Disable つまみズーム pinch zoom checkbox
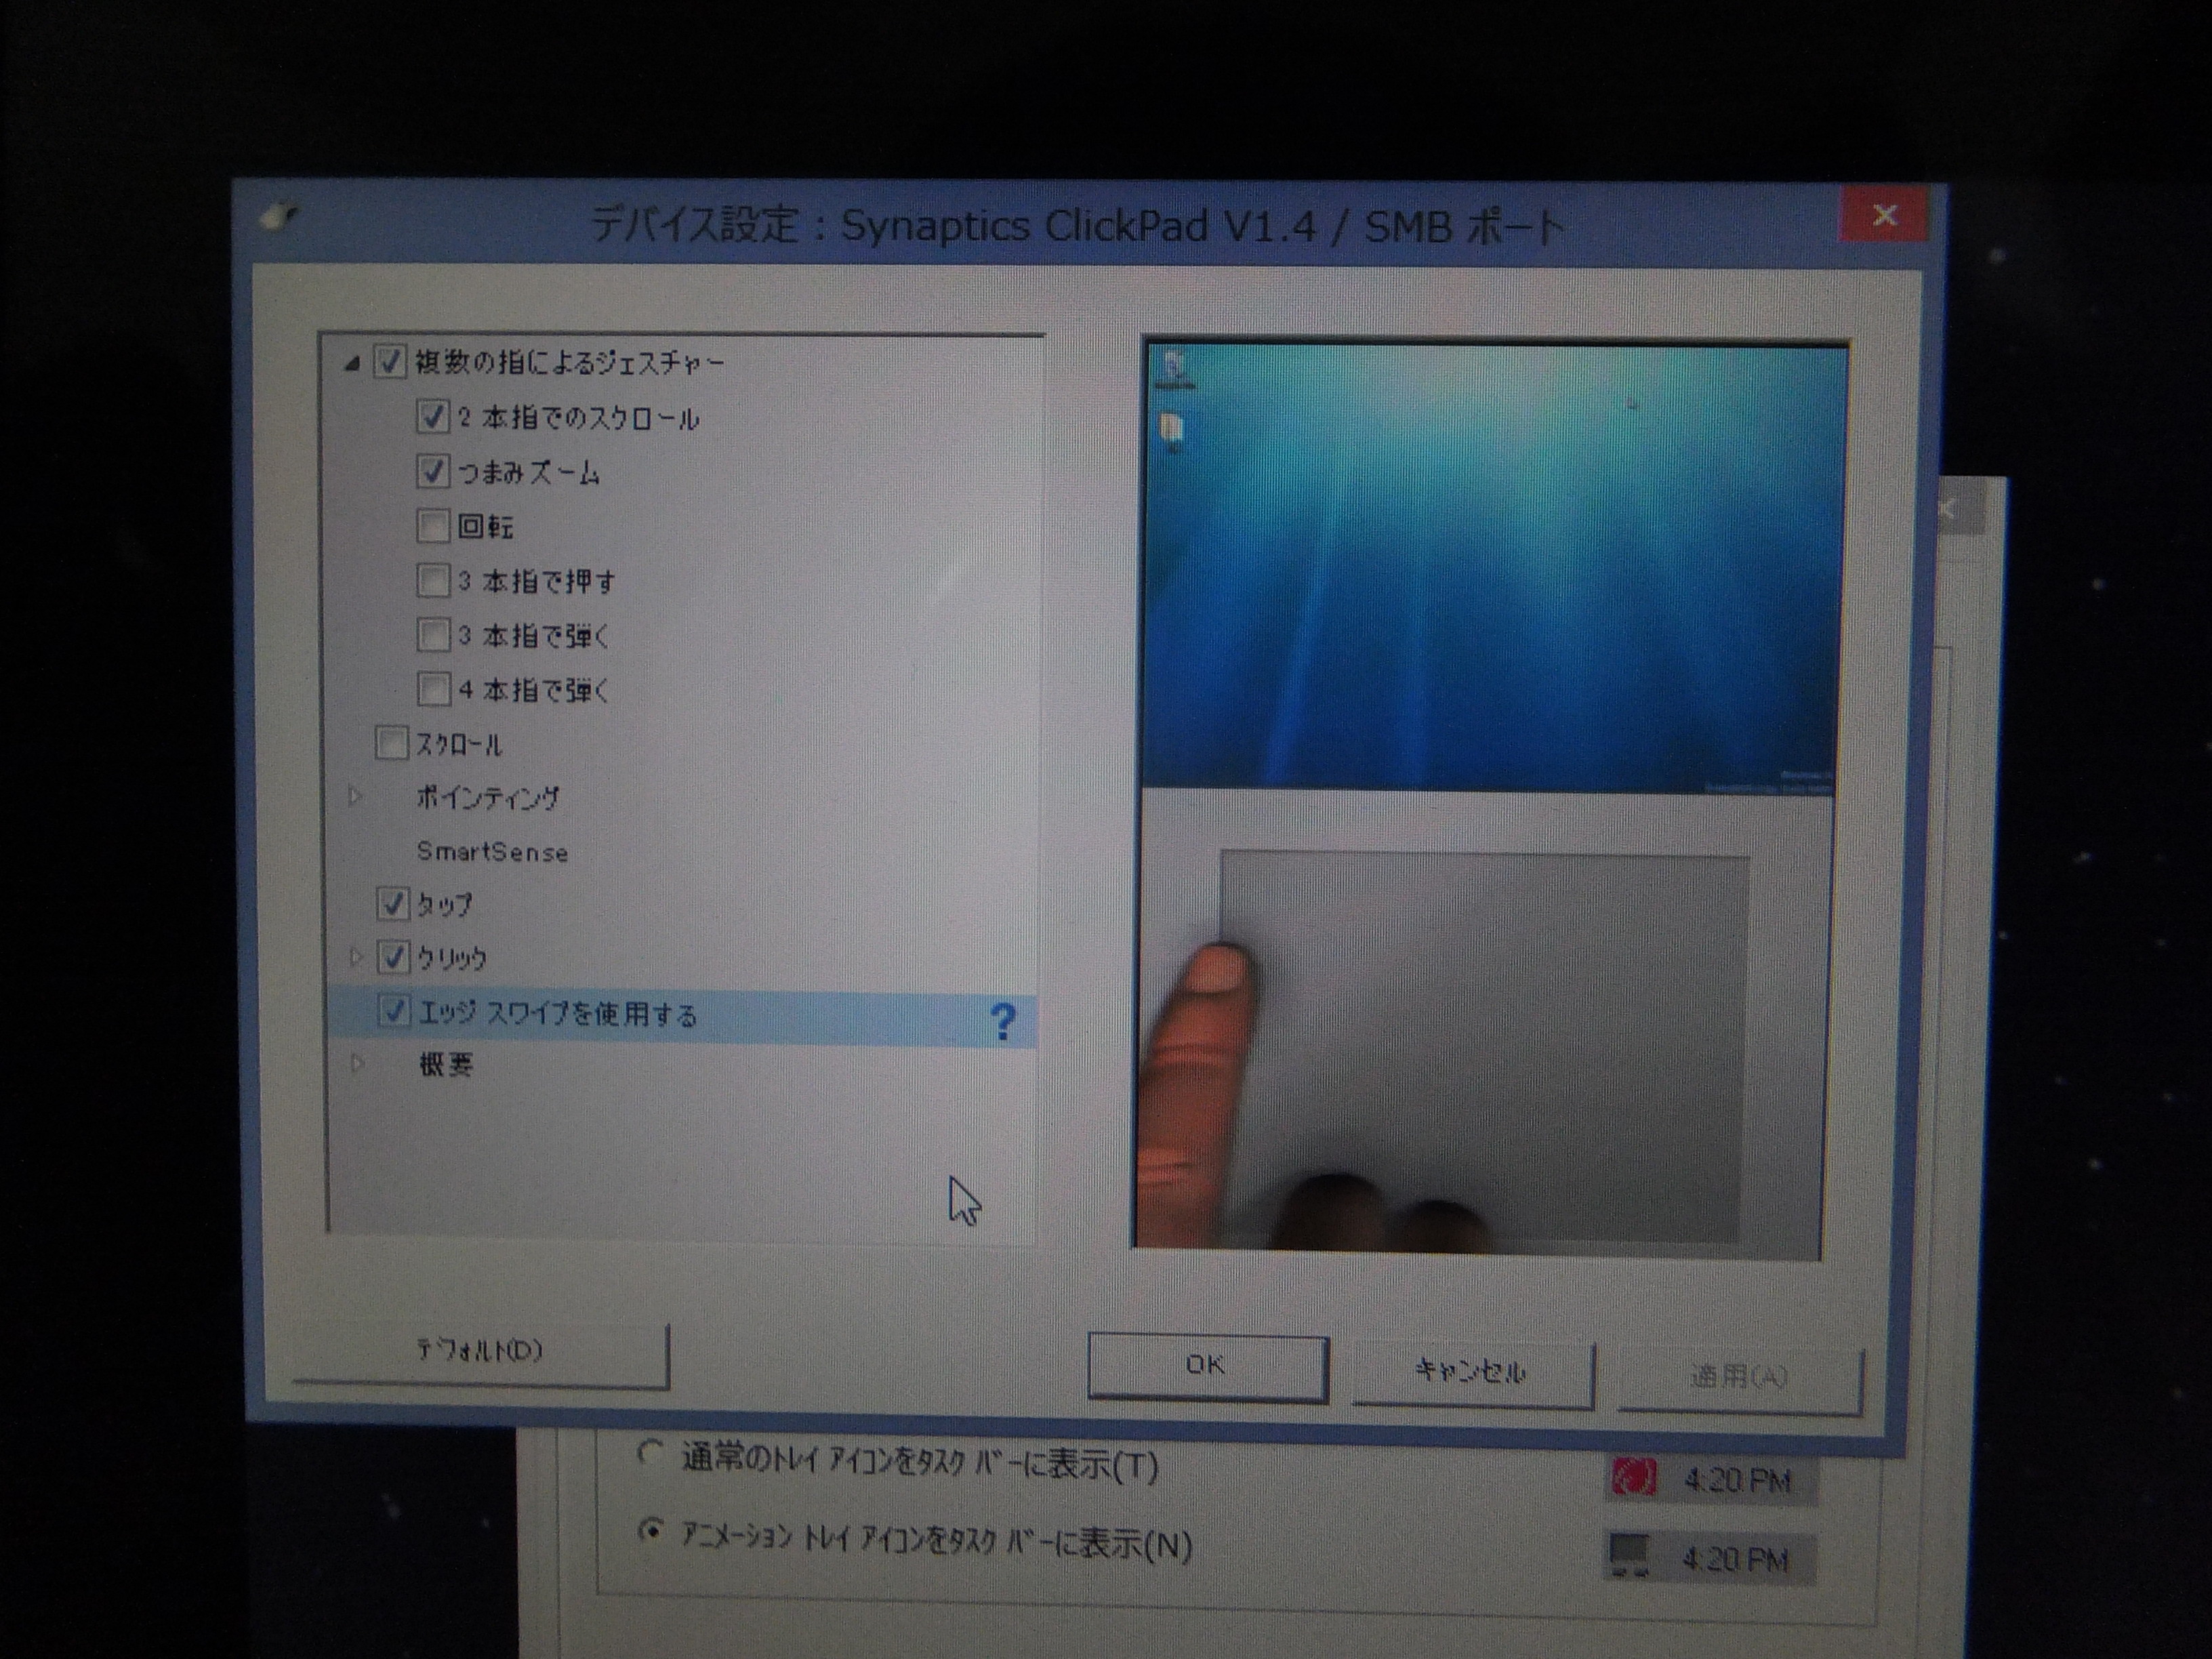Image resolution: width=2212 pixels, height=1659 pixels. (432, 471)
